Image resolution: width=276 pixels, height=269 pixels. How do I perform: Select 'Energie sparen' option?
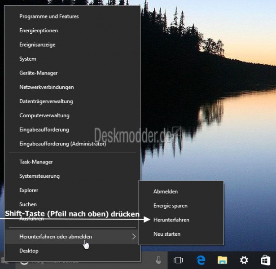pyautogui.click(x=170, y=206)
